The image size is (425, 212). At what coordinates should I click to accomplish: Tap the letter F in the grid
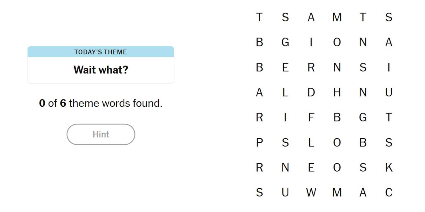pyautogui.click(x=311, y=117)
